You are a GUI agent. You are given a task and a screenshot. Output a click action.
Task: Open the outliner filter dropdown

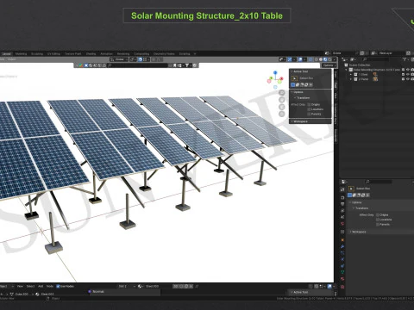[x=405, y=59]
